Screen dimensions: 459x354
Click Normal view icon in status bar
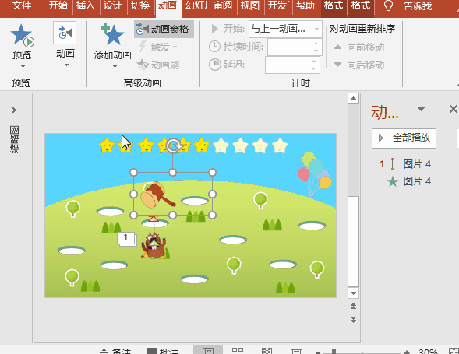[x=208, y=350]
